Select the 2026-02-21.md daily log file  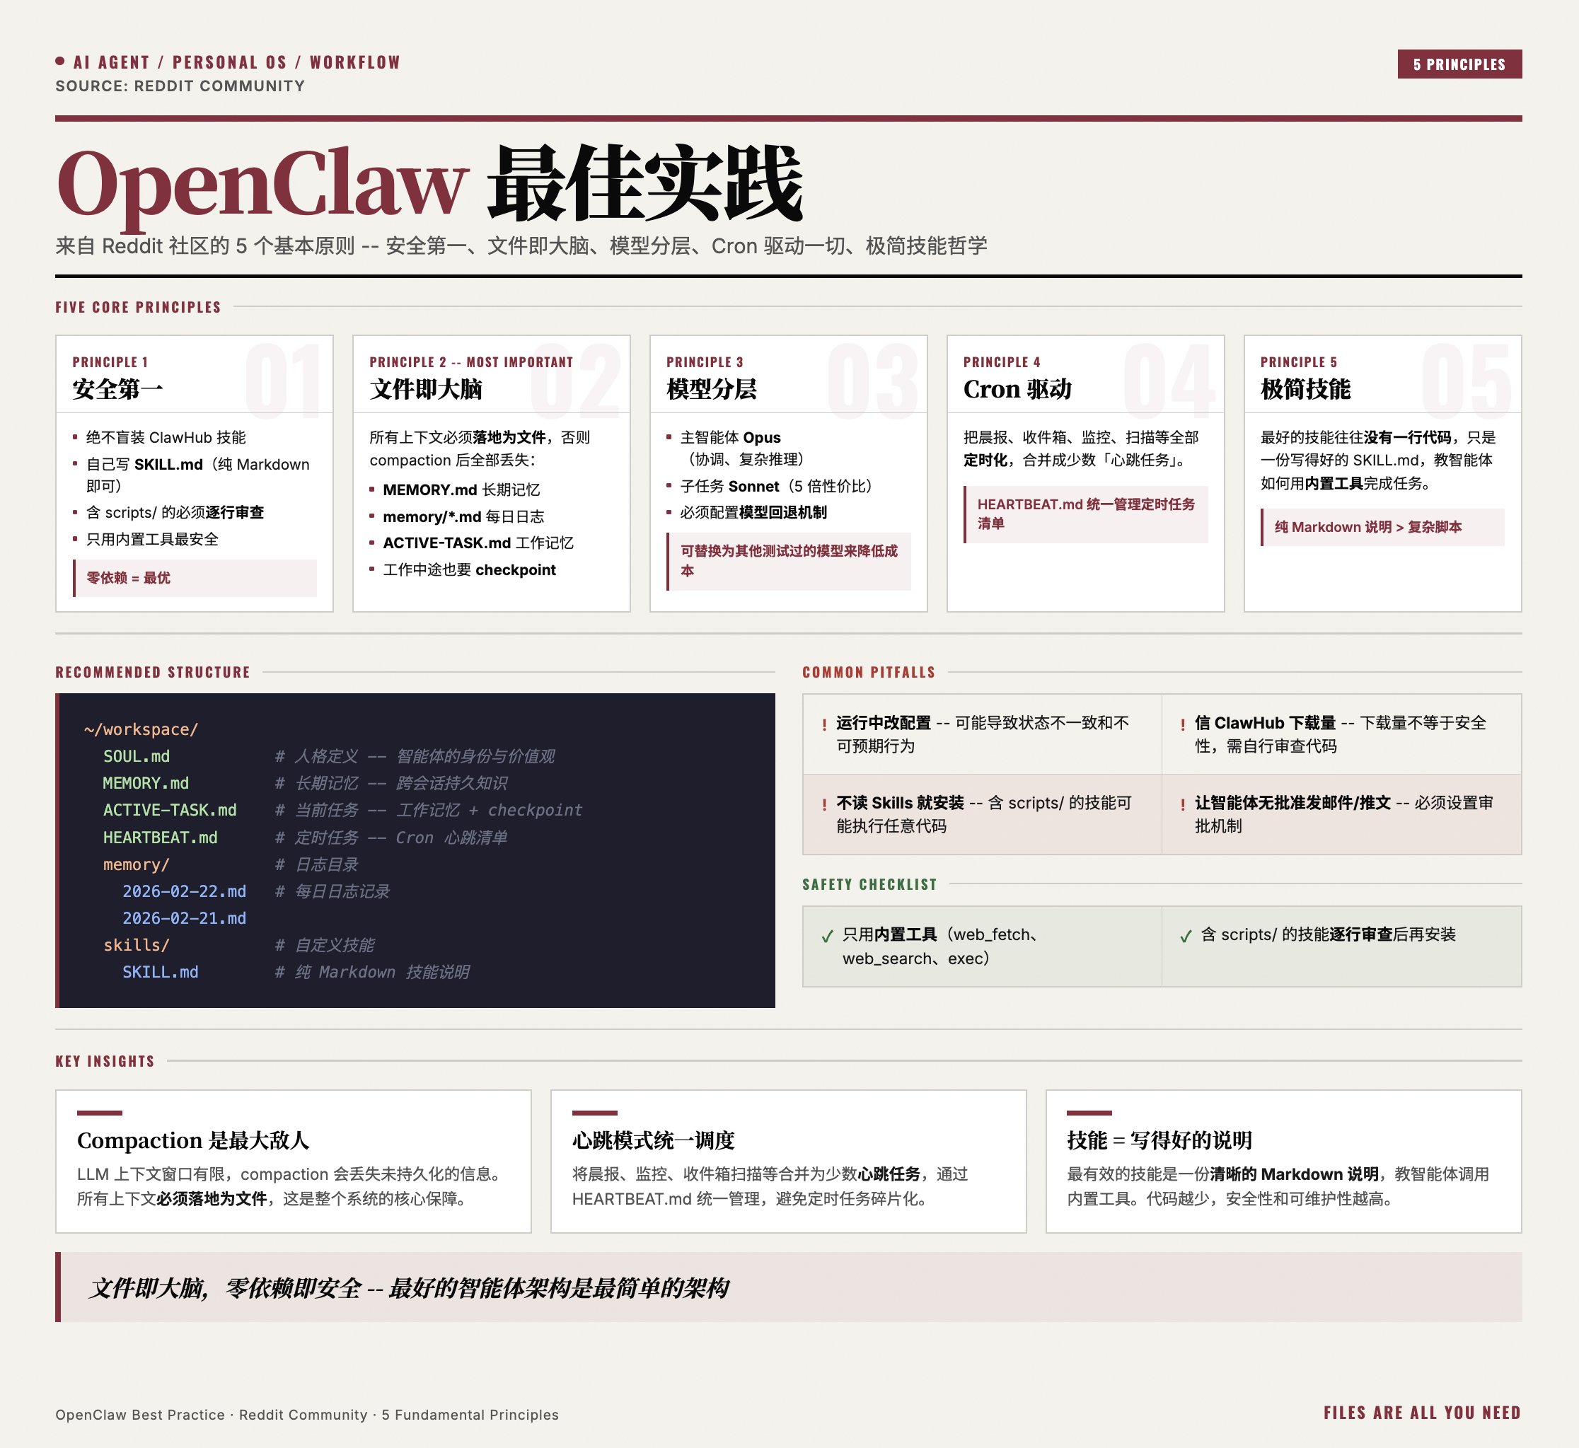pos(184,918)
